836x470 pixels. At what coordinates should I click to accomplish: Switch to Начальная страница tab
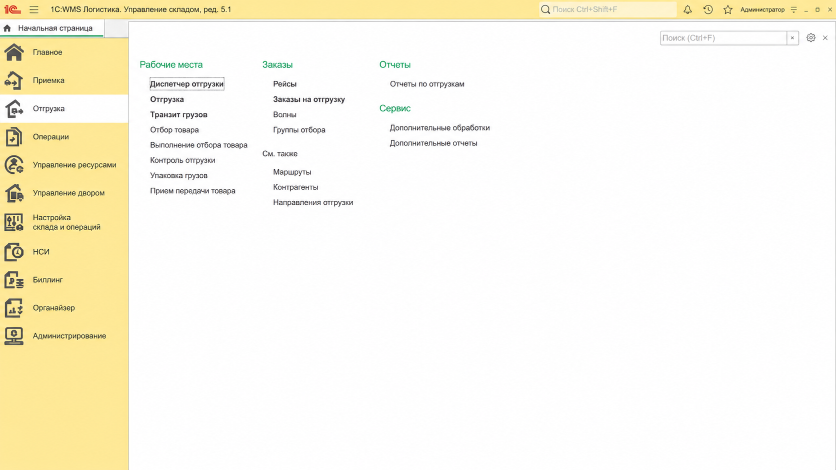52,28
